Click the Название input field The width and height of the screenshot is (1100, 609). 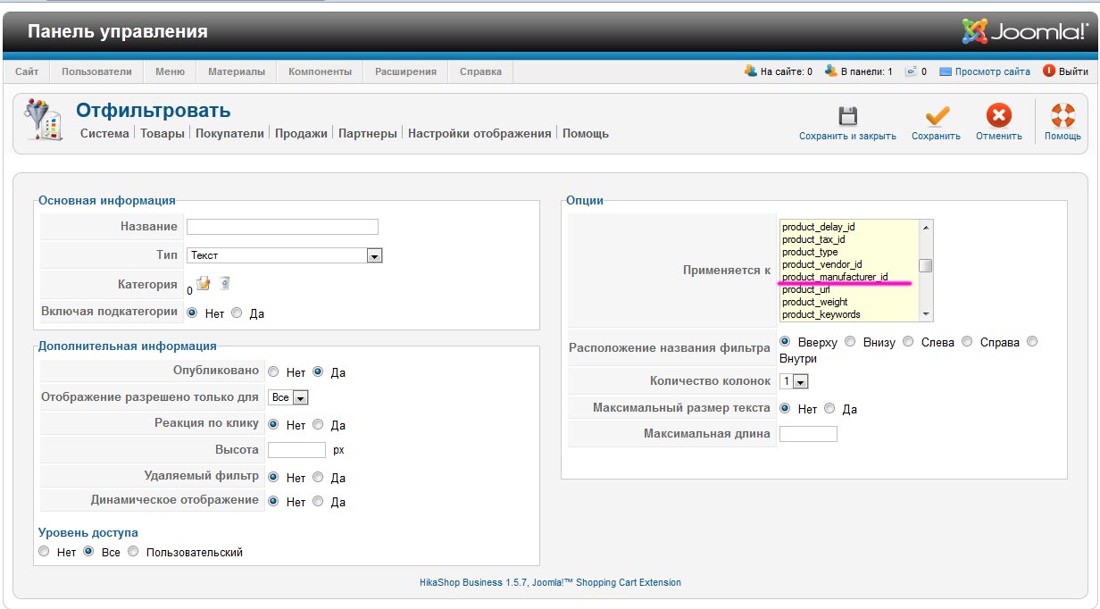point(282,227)
